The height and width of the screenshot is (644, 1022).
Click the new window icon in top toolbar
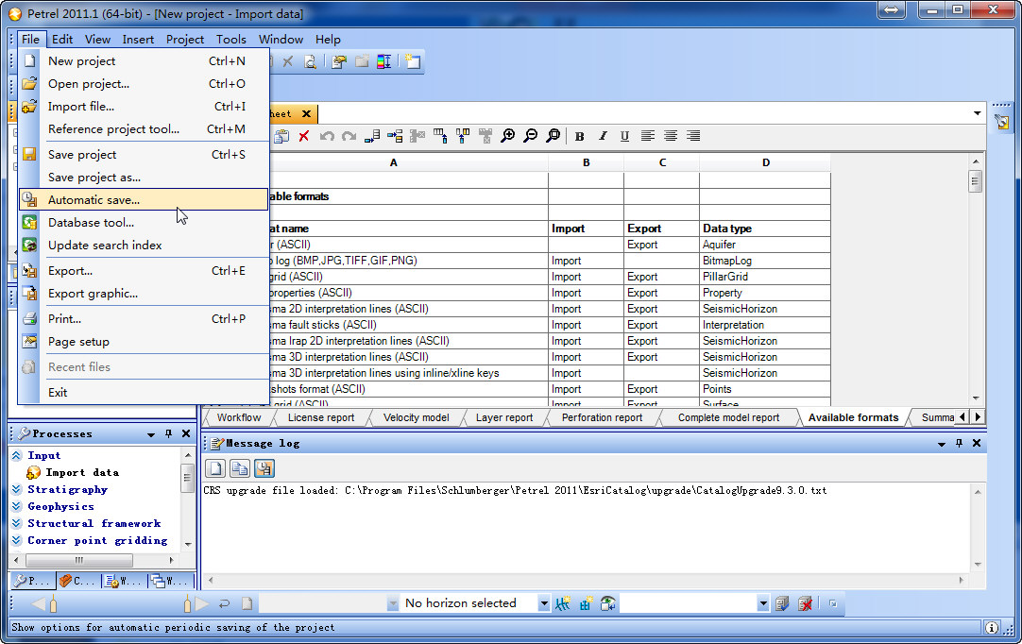(x=413, y=61)
